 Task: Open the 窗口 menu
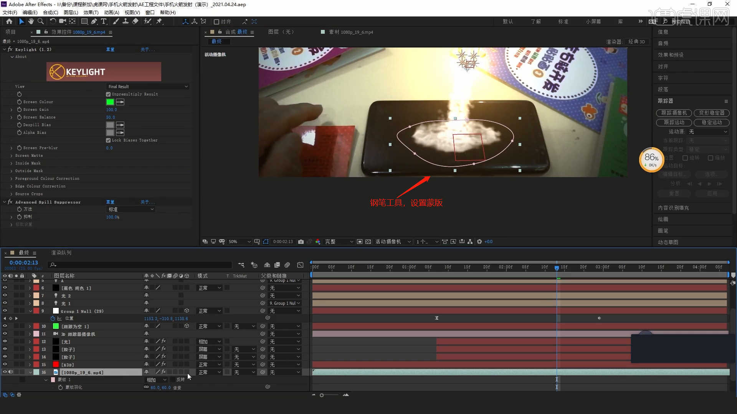[x=150, y=13]
